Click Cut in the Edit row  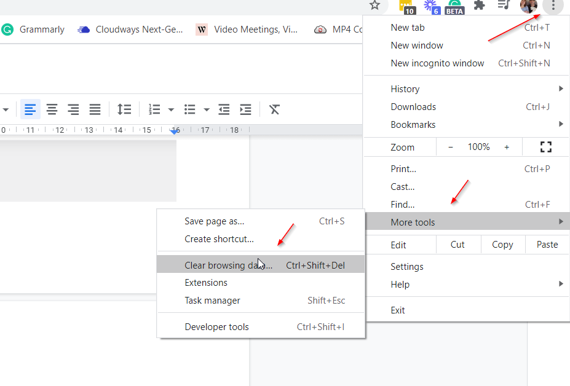click(x=457, y=245)
